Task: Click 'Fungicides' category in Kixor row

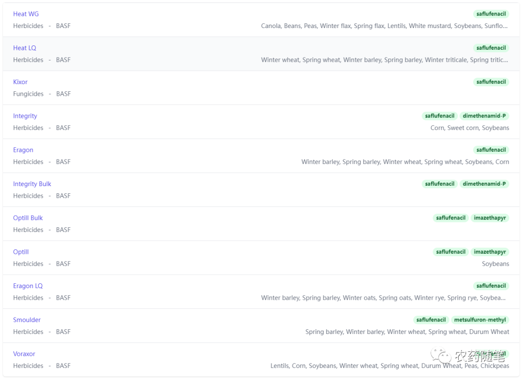Action: [29, 94]
